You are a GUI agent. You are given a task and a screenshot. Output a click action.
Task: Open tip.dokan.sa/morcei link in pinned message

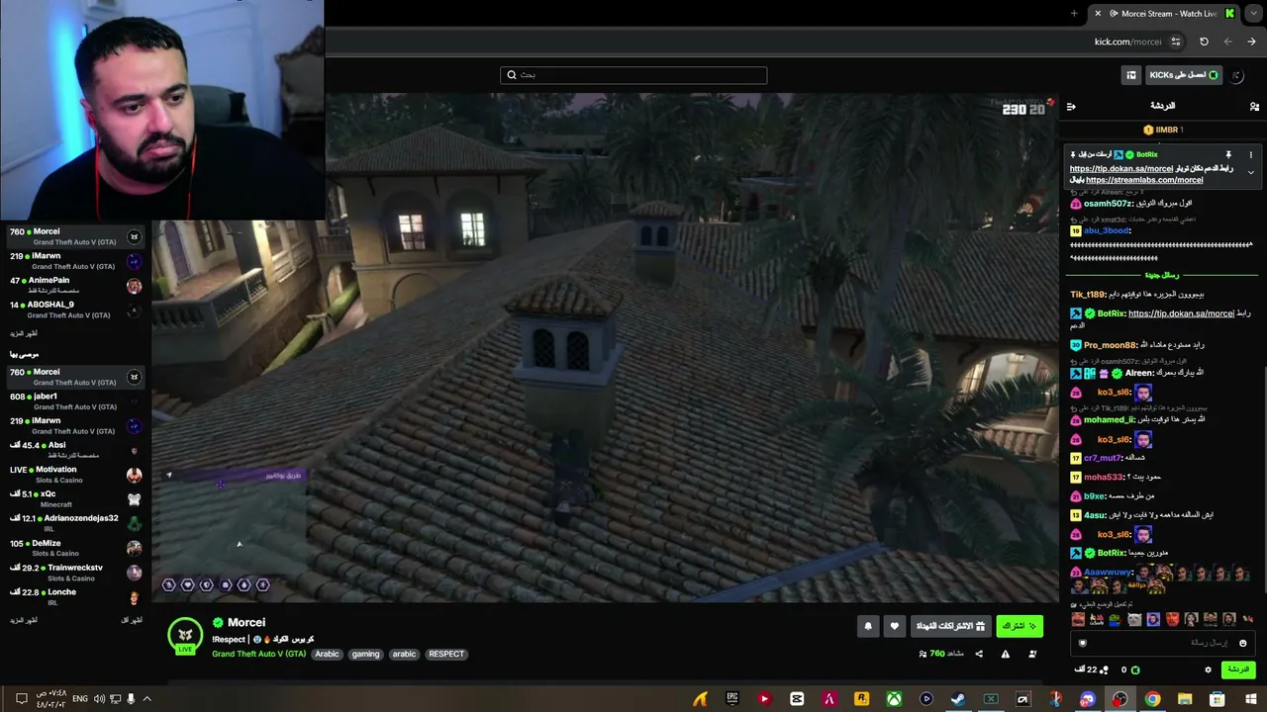click(1121, 168)
